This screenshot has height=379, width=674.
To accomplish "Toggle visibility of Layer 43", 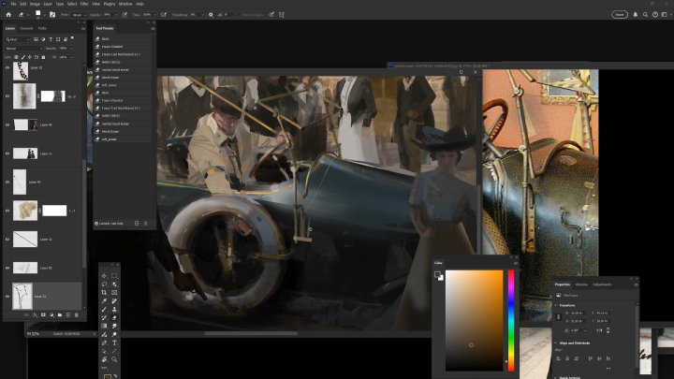I will pos(7,182).
